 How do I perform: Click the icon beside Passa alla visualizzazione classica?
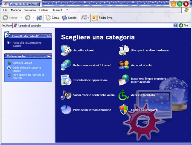[x=9, y=43]
